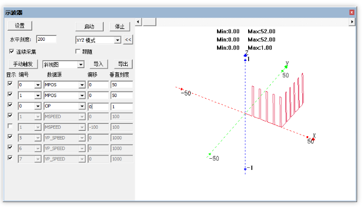Click vertical scale field of first MPOS row
The height and width of the screenshot is (208, 362).
(122, 85)
